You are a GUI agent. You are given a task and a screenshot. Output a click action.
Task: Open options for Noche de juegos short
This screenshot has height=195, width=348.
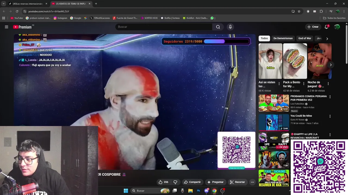click(328, 84)
